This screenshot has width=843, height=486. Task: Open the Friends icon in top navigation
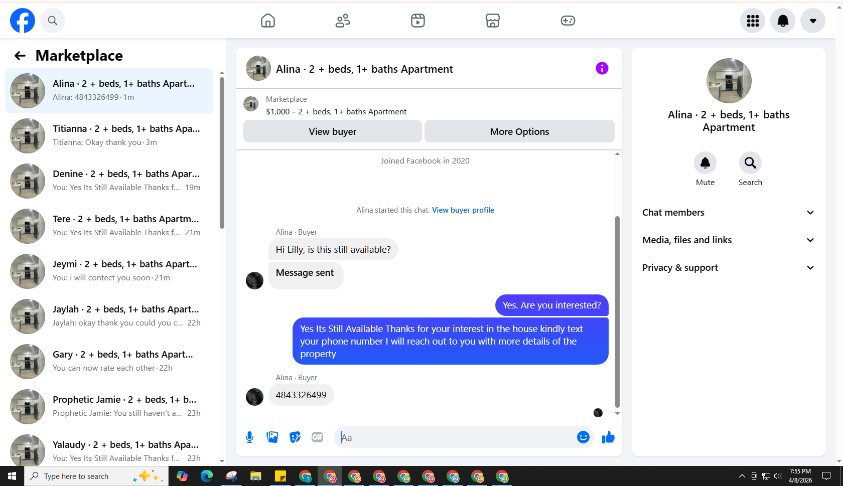click(x=343, y=21)
